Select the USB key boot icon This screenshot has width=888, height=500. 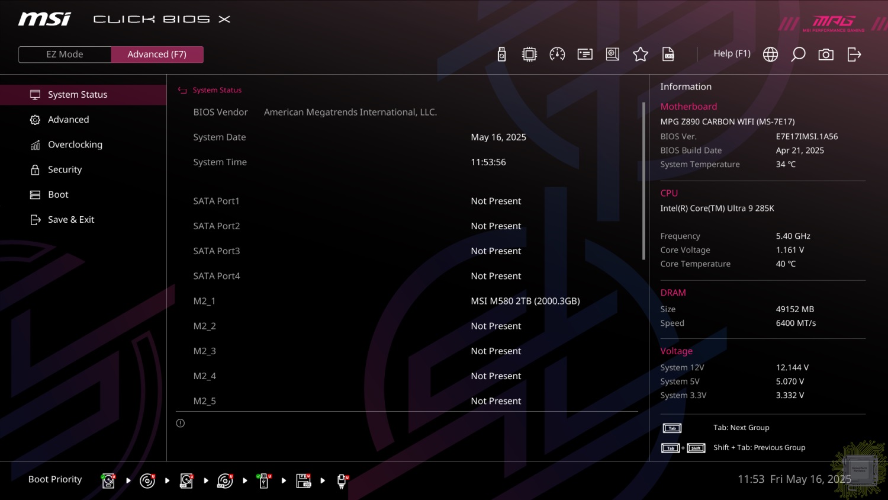click(264, 480)
